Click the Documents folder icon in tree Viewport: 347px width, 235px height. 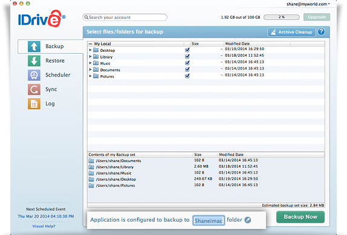(x=96, y=70)
